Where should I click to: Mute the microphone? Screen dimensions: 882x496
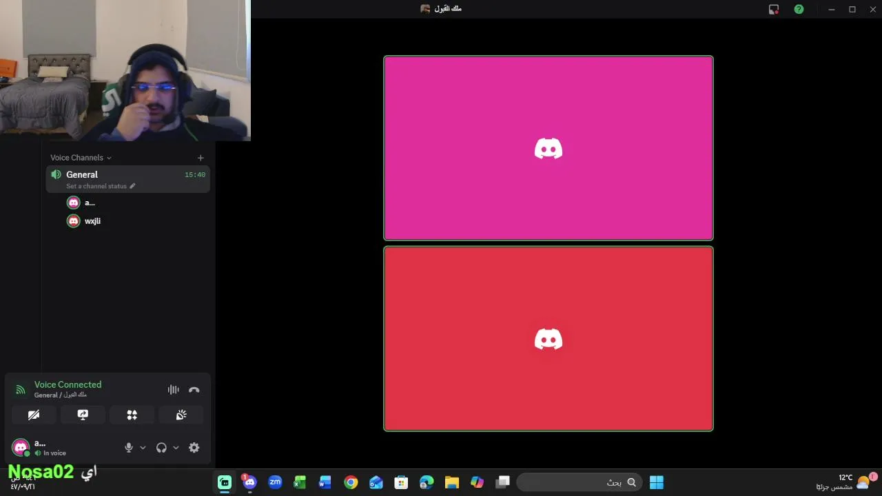[128, 448]
